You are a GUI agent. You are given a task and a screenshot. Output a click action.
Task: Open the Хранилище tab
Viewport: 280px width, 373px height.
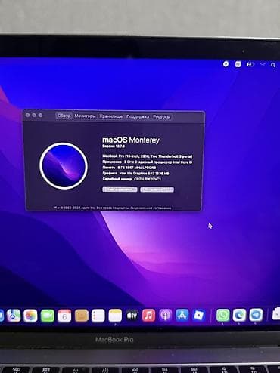pyautogui.click(x=110, y=116)
